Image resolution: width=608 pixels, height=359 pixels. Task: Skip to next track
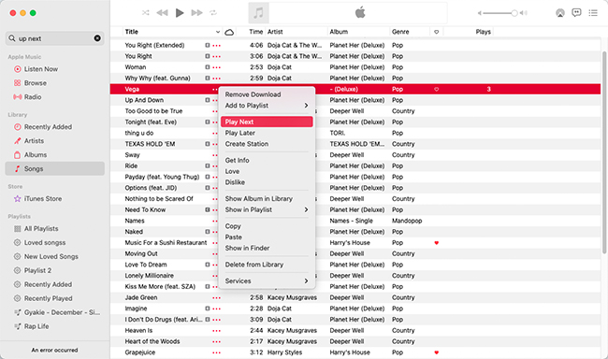[x=197, y=13]
